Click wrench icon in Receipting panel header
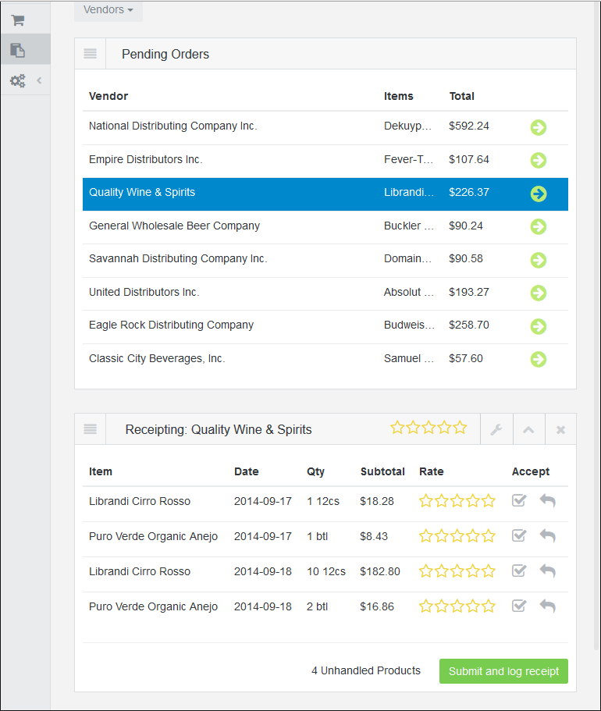 pos(496,429)
